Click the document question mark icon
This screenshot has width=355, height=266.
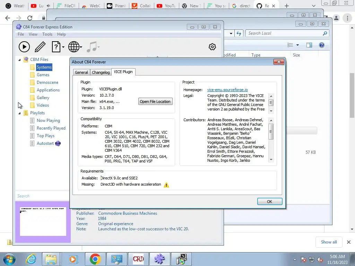point(56,47)
